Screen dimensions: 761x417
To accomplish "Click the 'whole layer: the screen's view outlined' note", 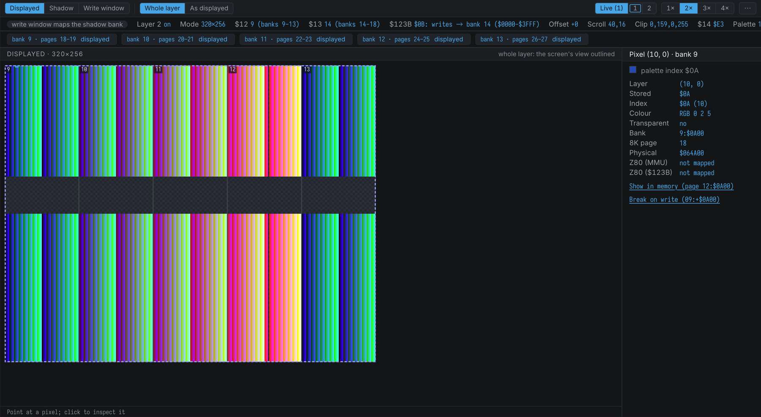I will point(556,54).
